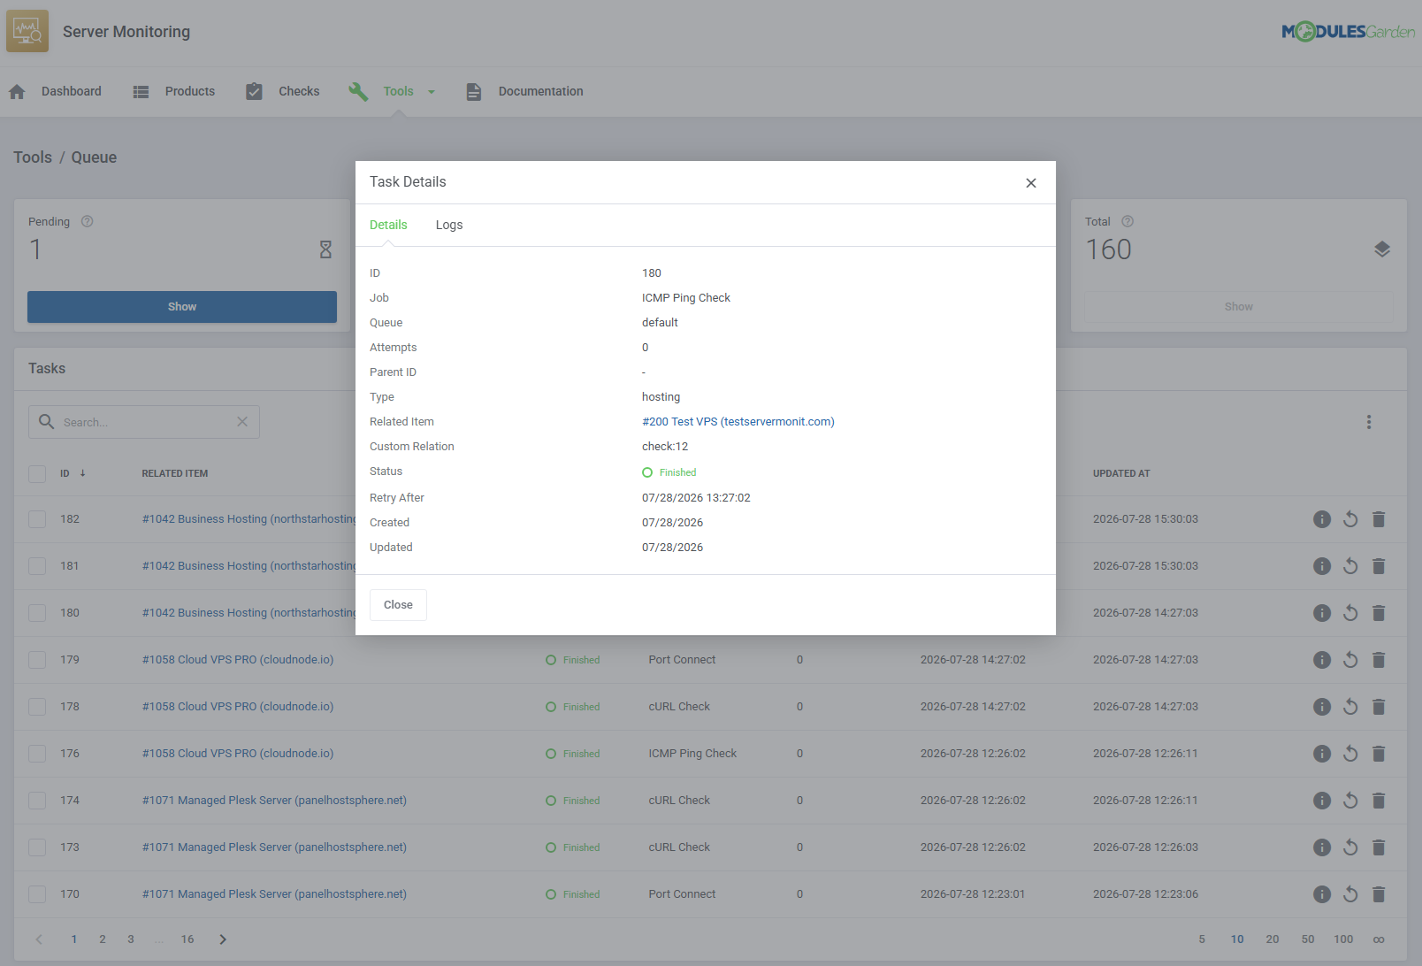The width and height of the screenshot is (1422, 966).
Task: Click the Show button under Total
Action: click(1239, 307)
